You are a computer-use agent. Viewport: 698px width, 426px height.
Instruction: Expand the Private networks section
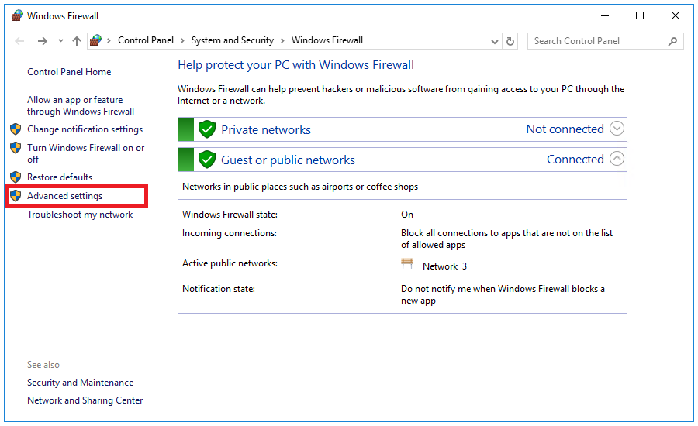tap(617, 129)
